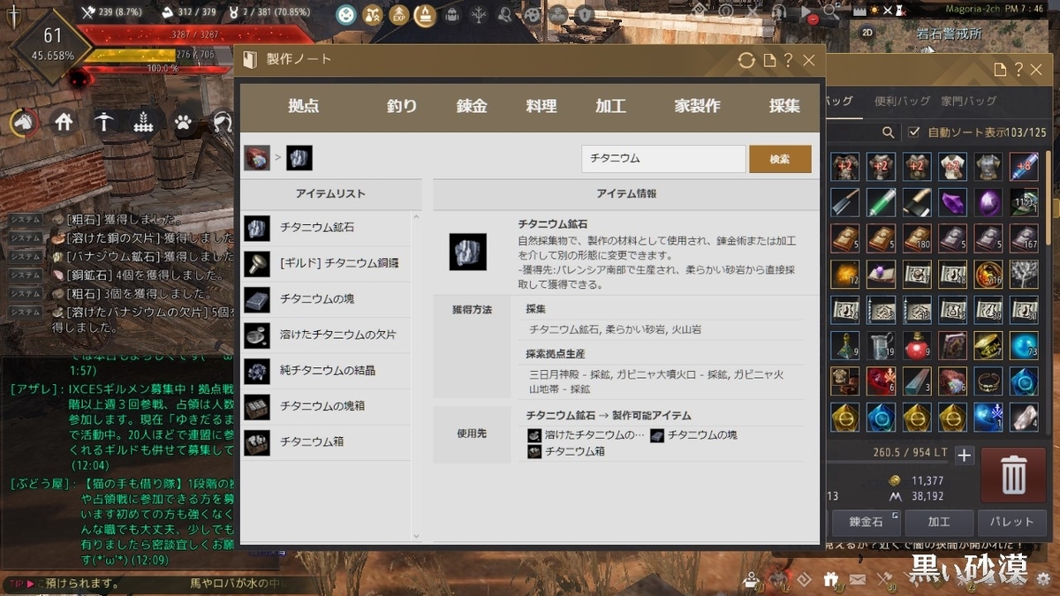This screenshot has width=1060, height=596.
Task: Switch to the 拠点 tab
Action: [303, 107]
